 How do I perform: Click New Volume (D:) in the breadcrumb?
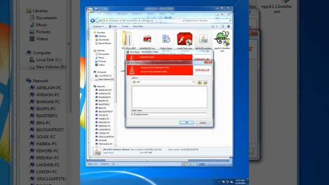[x=130, y=21]
